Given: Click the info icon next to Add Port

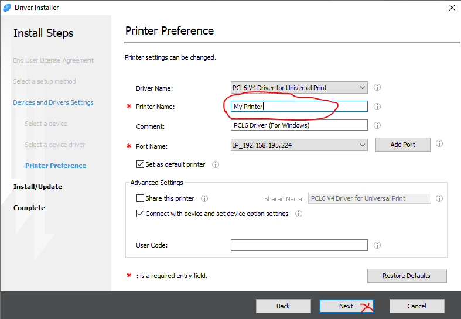Looking at the screenshot, I should [x=439, y=144].
